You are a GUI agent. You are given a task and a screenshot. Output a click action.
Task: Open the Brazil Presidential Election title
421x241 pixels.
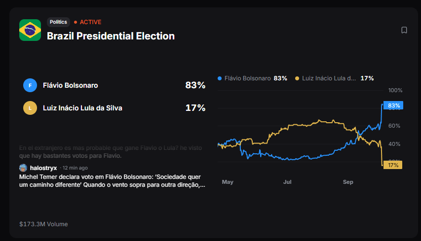111,36
